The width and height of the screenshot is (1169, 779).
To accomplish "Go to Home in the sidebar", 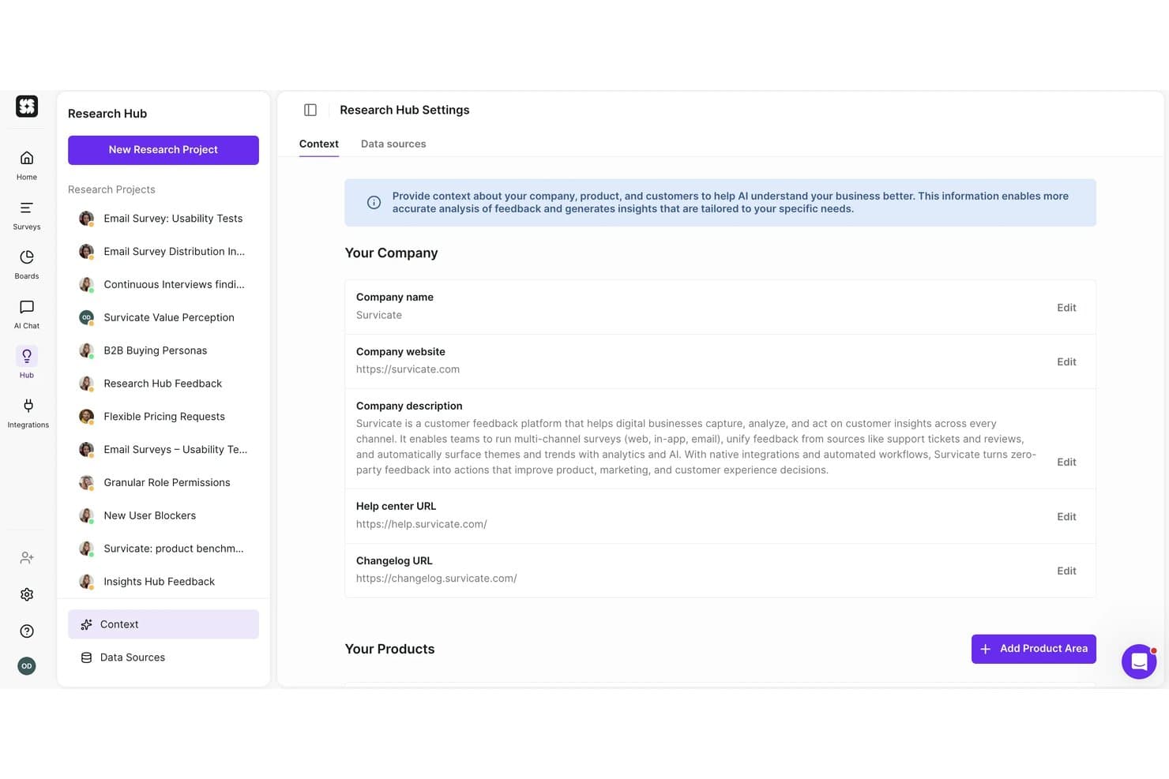I will pos(27,165).
